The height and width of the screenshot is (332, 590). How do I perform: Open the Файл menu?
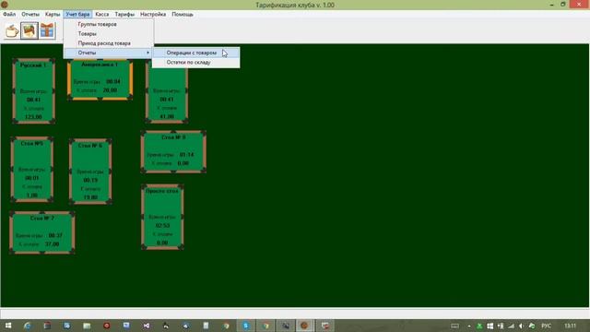(9, 15)
